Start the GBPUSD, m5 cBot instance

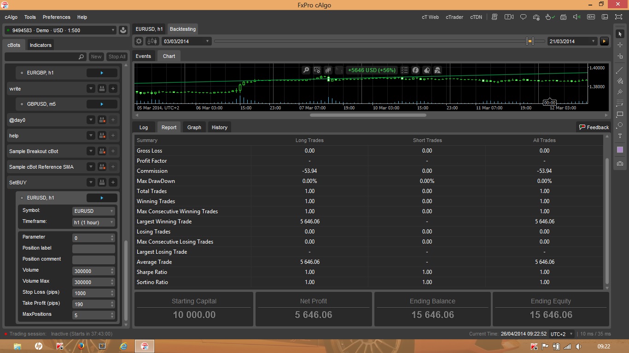click(102, 104)
